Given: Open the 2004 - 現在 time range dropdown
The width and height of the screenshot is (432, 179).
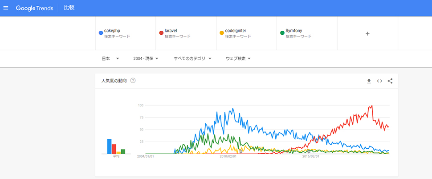Looking at the screenshot, I should [x=146, y=58].
